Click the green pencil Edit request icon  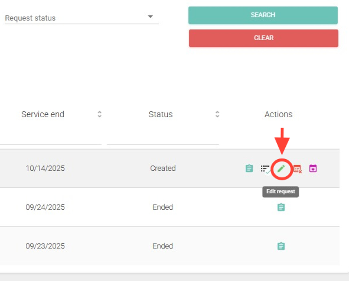[x=281, y=168]
